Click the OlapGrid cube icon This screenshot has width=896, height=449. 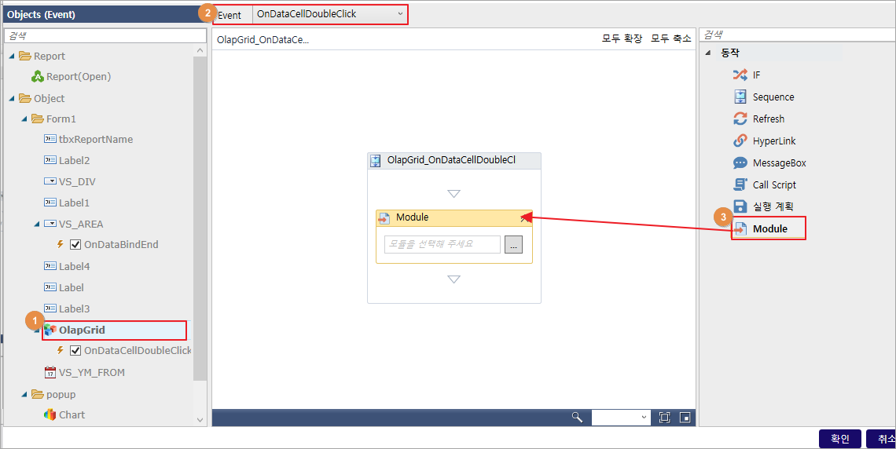50,330
